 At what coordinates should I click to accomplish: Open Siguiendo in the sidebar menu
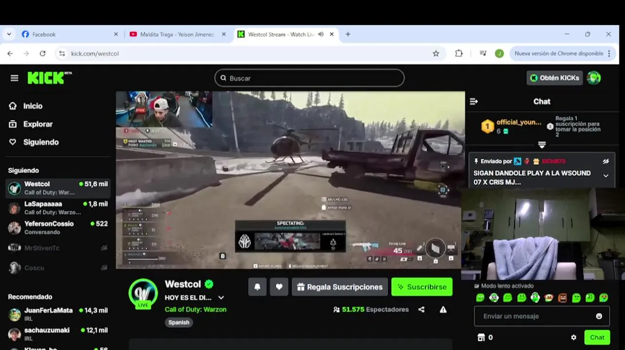click(41, 142)
